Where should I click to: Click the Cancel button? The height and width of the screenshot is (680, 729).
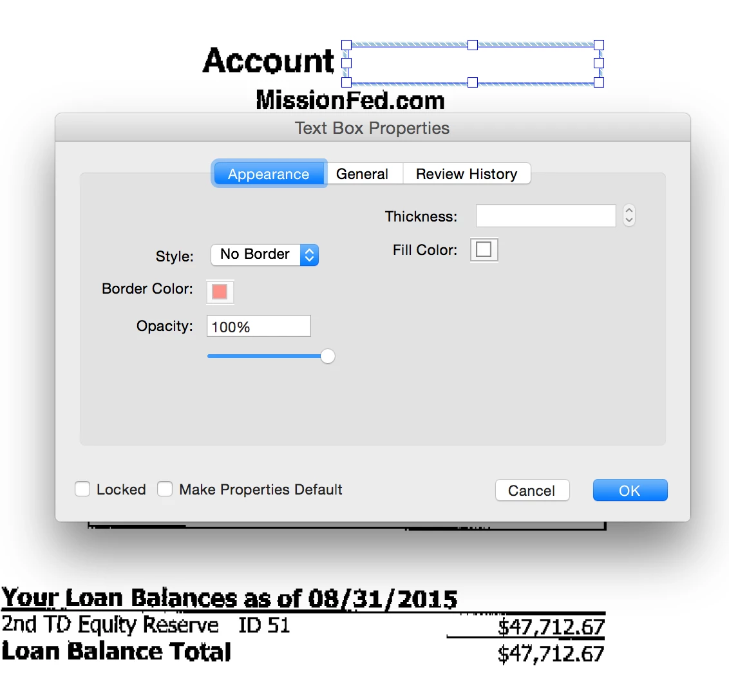(533, 491)
